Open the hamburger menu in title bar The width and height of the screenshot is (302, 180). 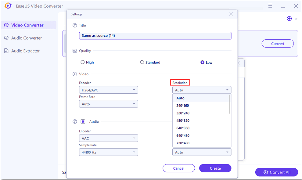click(270, 6)
